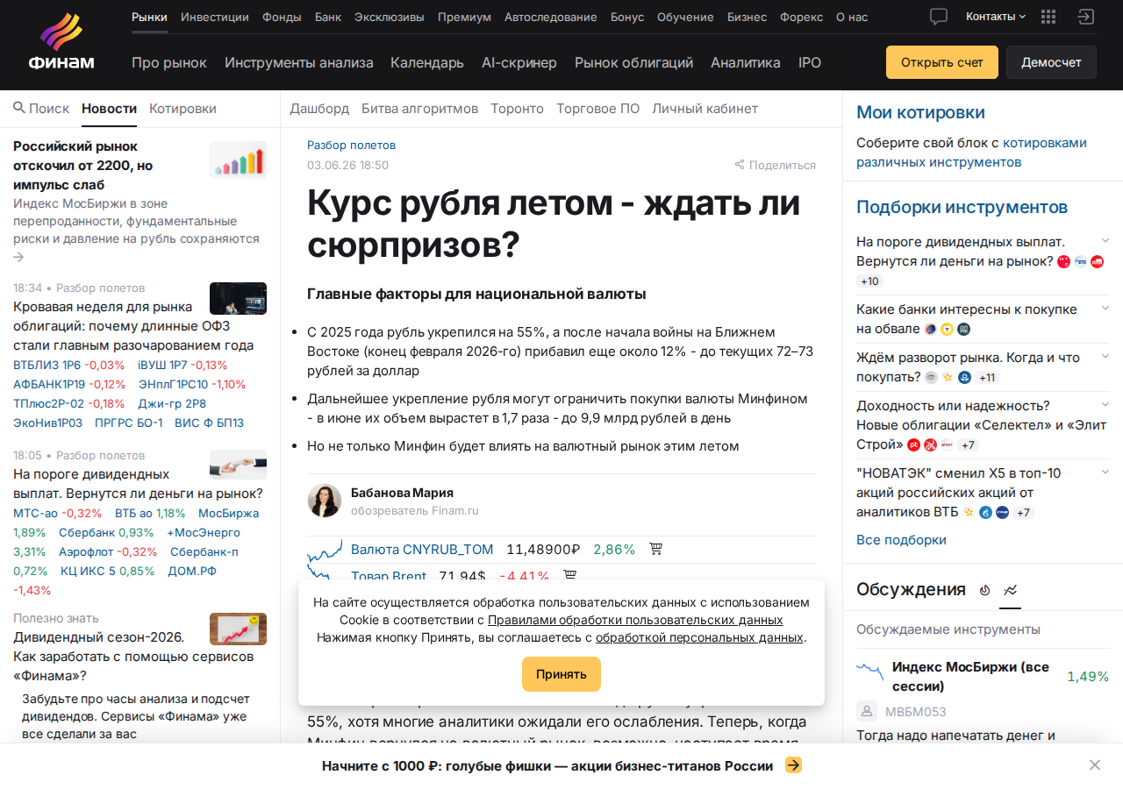Select the trend-line icon next to Обсуждения
Viewport: 1123px width, 789px height.
[x=1011, y=590]
